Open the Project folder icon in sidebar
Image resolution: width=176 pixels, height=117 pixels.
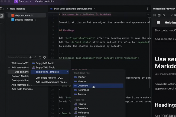(x=2, y=9)
